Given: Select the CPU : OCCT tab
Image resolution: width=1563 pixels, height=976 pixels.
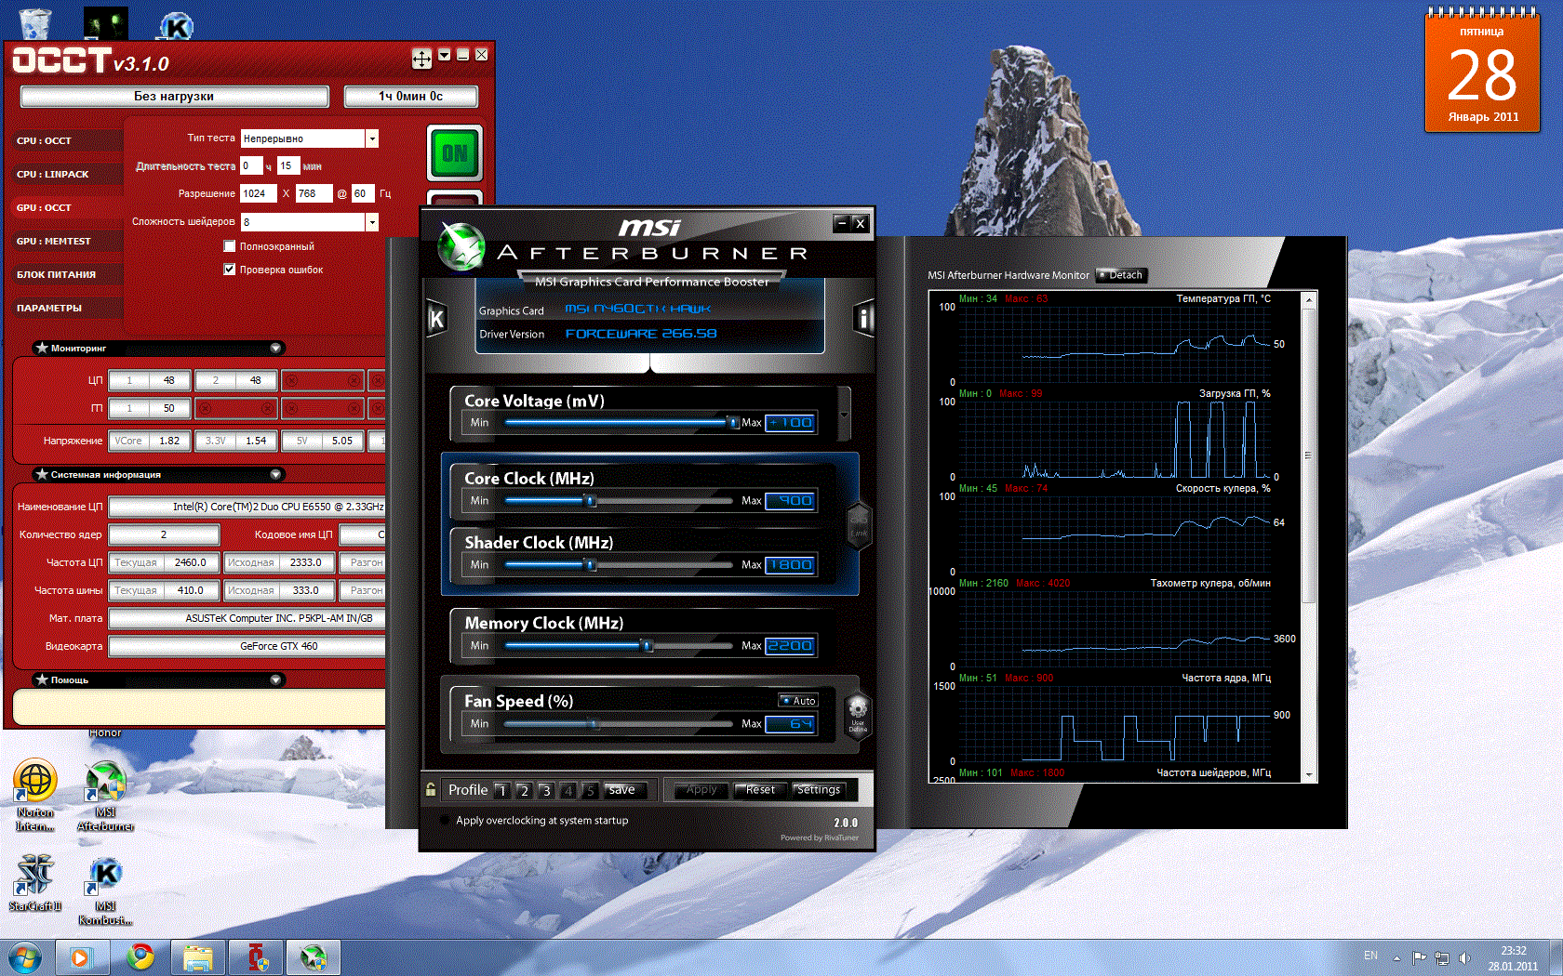Looking at the screenshot, I should (x=67, y=141).
